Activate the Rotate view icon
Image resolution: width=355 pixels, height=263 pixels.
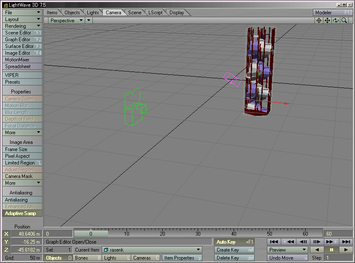336,20
